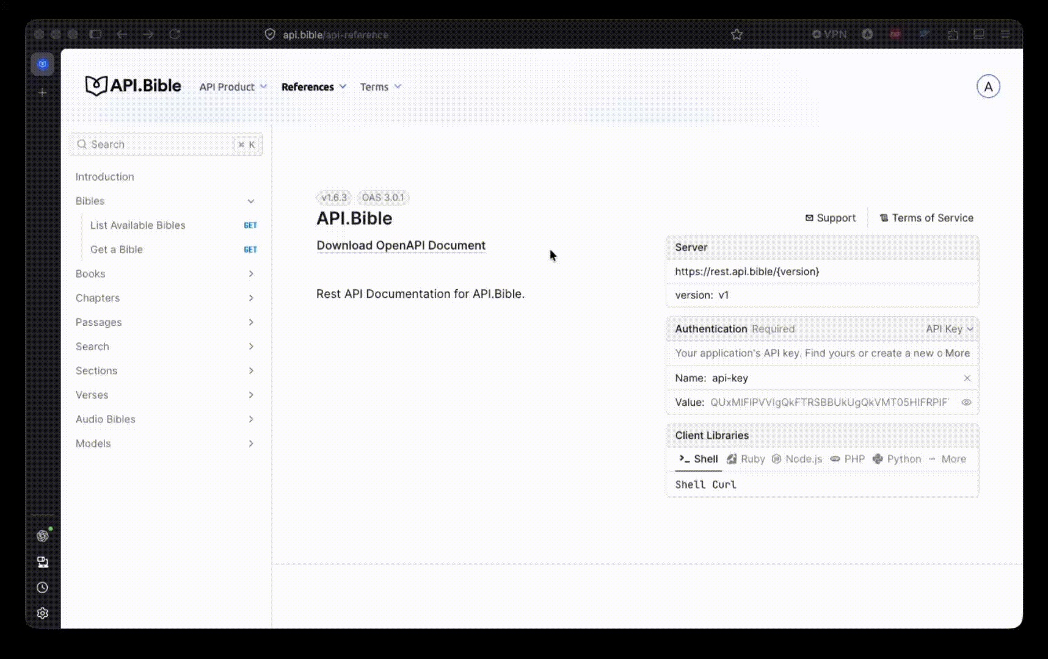Bookmark this page with the star icon

pos(737,35)
